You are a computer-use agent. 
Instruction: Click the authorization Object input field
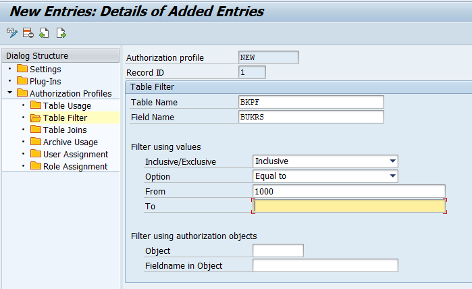[278, 251]
